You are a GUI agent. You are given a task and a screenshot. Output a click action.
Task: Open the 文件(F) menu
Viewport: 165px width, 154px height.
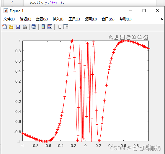tap(9, 19)
